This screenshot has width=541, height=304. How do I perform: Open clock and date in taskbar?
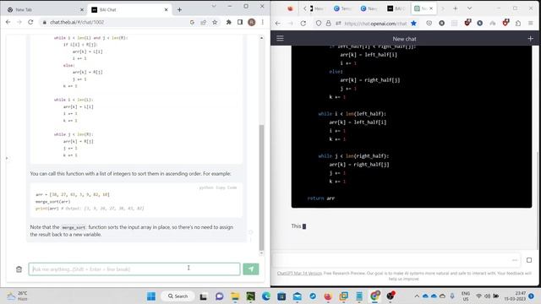pyautogui.click(x=515, y=296)
